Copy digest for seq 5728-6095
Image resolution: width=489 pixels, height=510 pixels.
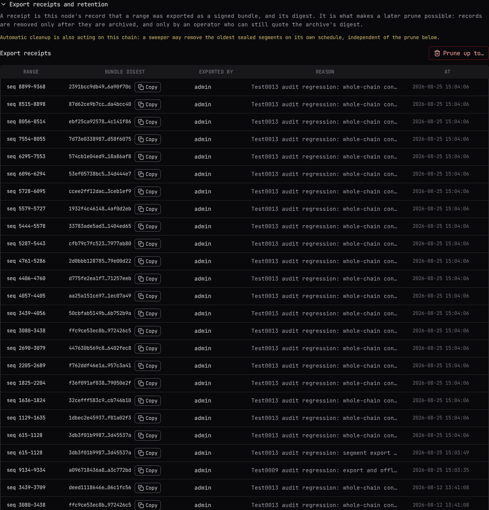(x=148, y=192)
